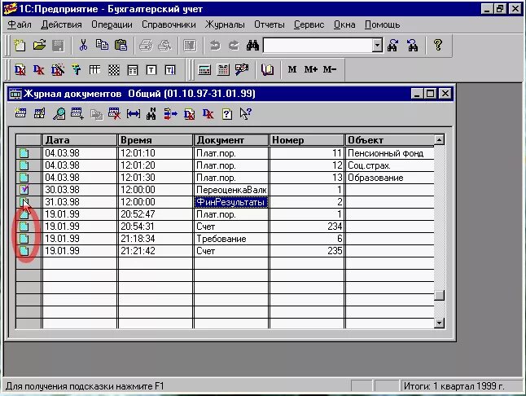The image size is (526, 396).
Task: Click the red-blue arrow structure icon in journal toolbar
Action: [x=170, y=114]
